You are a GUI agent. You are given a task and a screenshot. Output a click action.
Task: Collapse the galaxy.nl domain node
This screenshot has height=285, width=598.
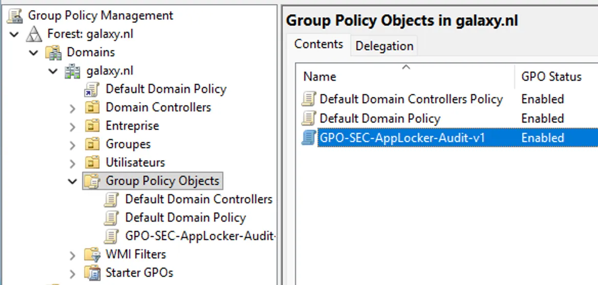[53, 71]
